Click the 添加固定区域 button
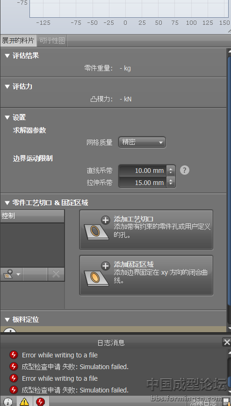 pyautogui.click(x=146, y=275)
